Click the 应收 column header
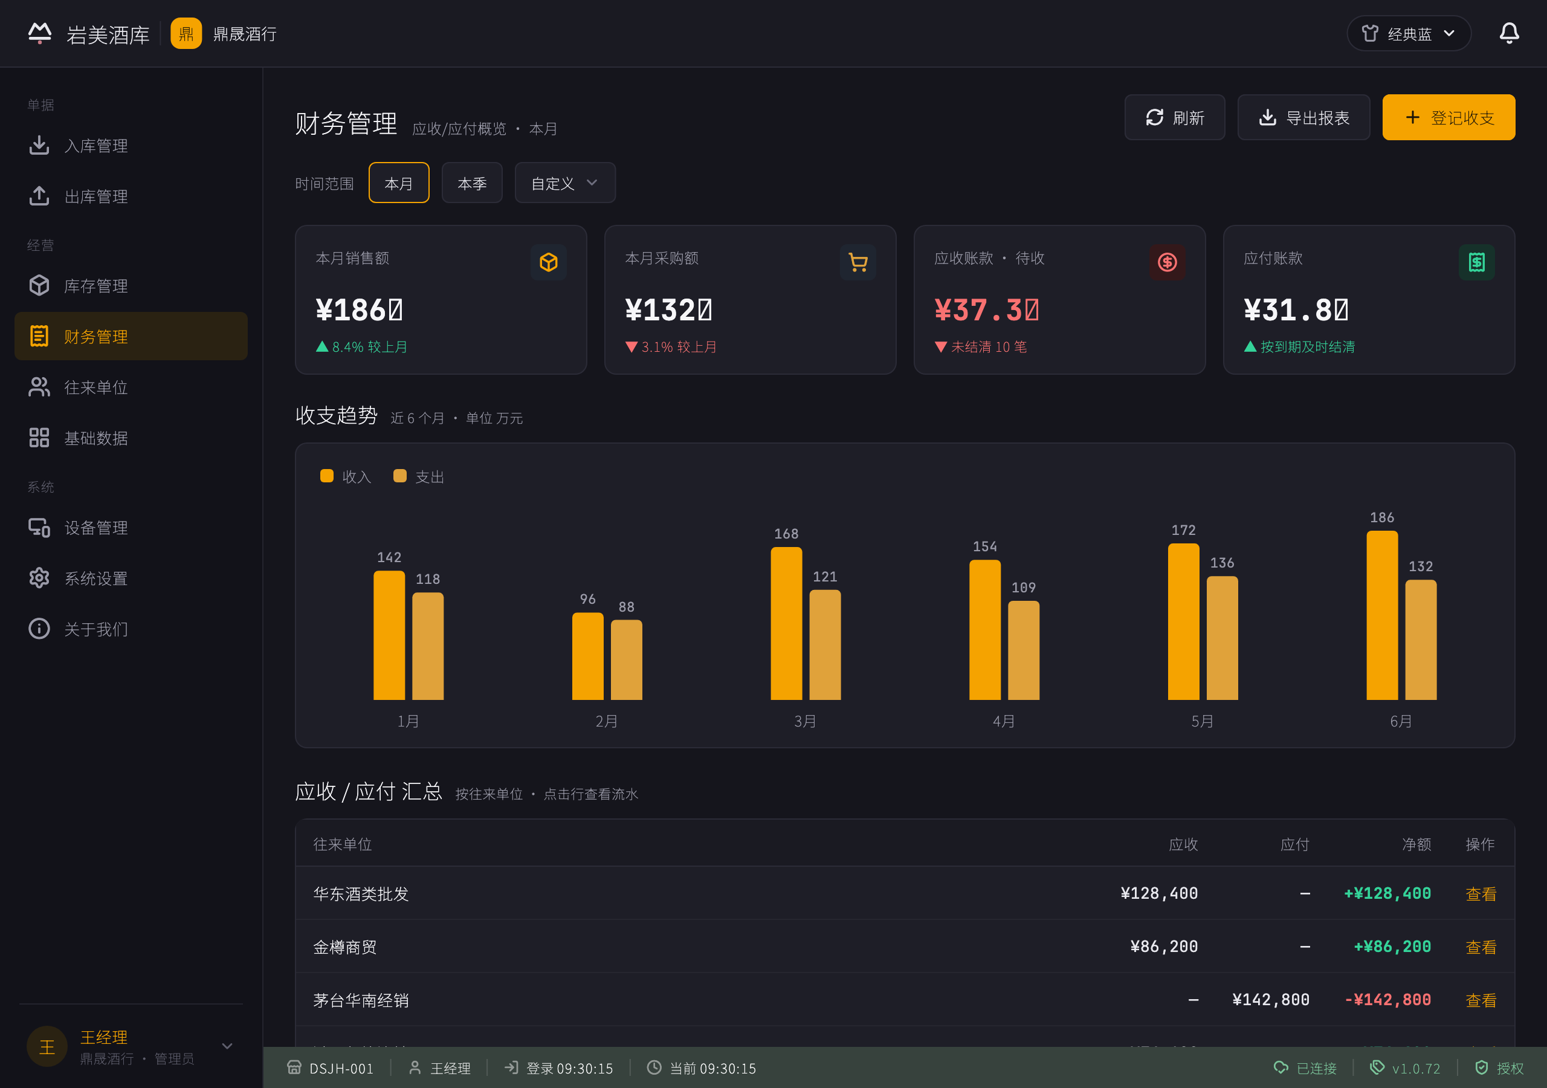The width and height of the screenshot is (1547, 1088). (x=1183, y=844)
